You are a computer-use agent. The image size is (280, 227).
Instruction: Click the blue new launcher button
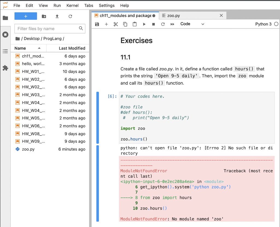(25, 16)
